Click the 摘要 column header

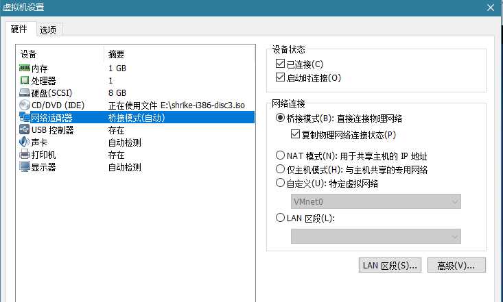click(116, 55)
